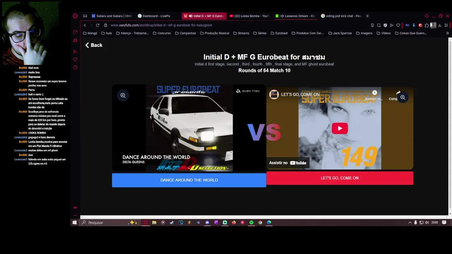
Task: Open sidebar heart bookmarks icon
Action: [75, 60]
